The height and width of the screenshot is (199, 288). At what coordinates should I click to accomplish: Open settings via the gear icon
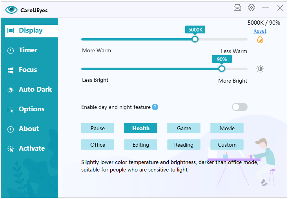(x=252, y=7)
